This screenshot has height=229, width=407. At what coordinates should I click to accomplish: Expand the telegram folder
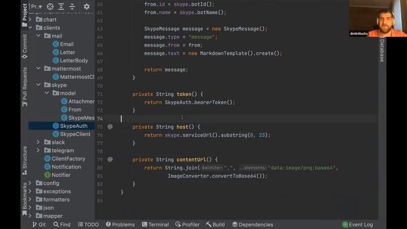tap(38, 150)
